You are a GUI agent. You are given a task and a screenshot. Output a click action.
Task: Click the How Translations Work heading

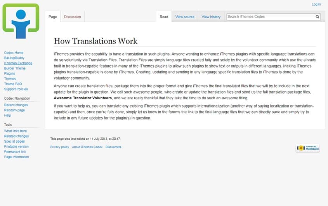coord(95,41)
